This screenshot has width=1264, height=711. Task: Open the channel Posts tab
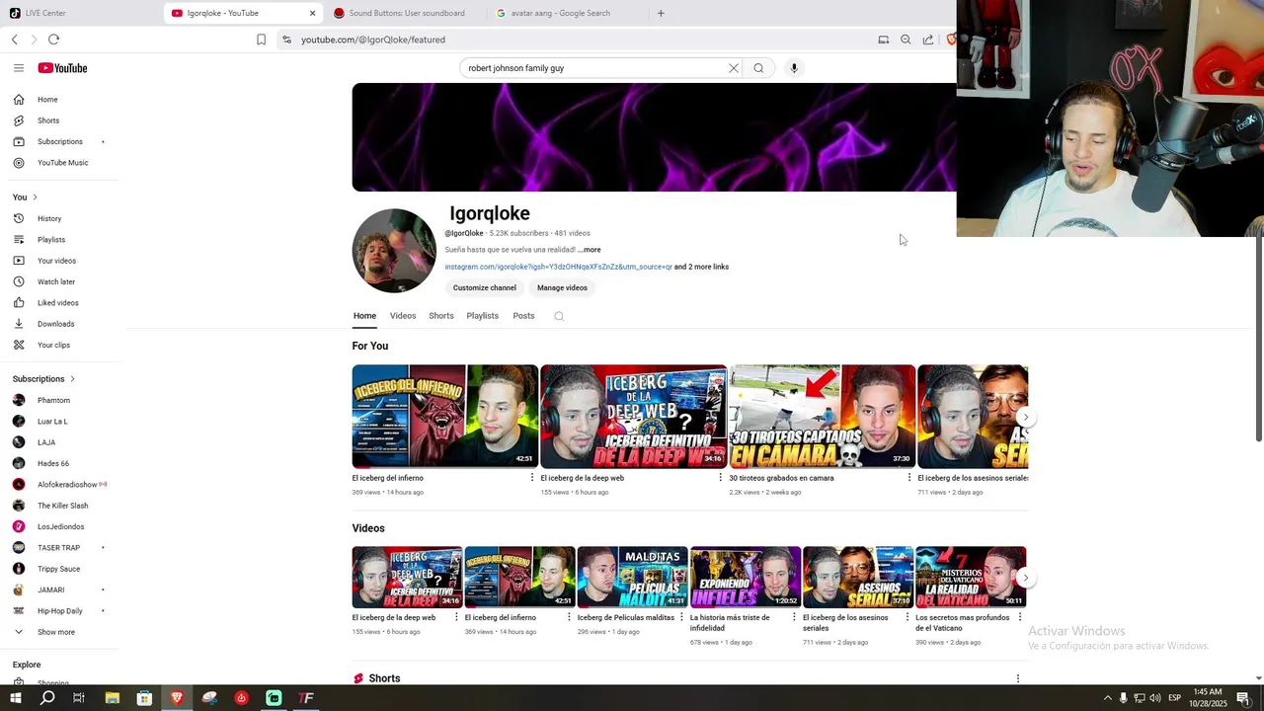tap(523, 316)
